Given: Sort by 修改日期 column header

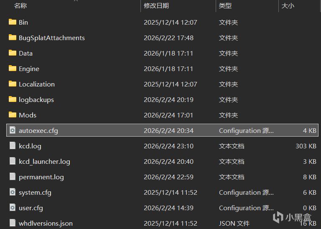Looking at the screenshot, I should 156,5.
